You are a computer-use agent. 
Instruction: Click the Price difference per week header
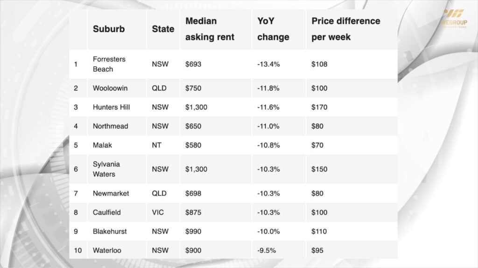tap(345, 29)
